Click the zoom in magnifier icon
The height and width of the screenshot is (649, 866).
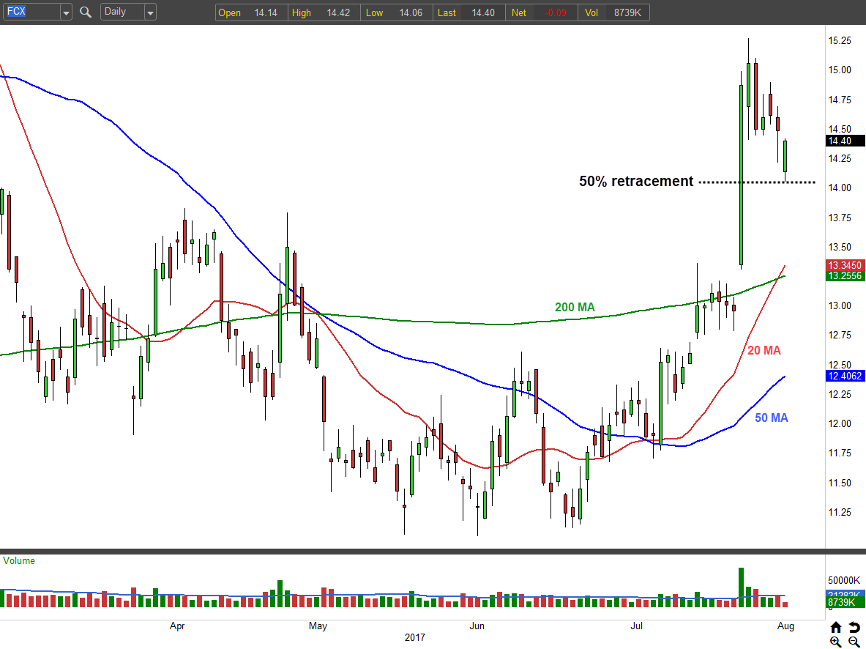(836, 642)
